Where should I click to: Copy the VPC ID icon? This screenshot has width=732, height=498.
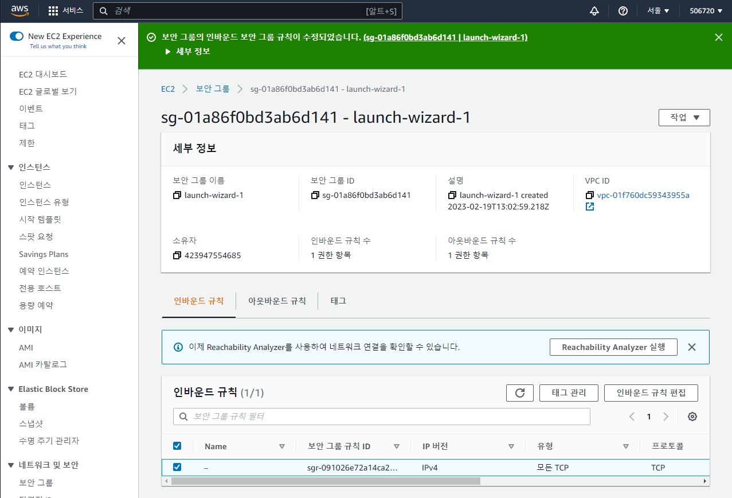coord(590,195)
